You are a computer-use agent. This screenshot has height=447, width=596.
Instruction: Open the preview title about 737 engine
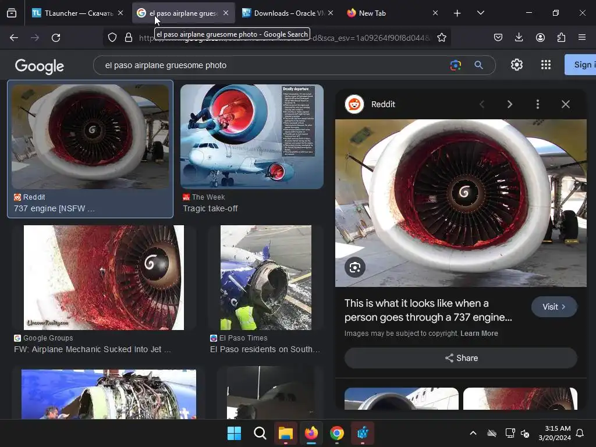[x=428, y=310]
